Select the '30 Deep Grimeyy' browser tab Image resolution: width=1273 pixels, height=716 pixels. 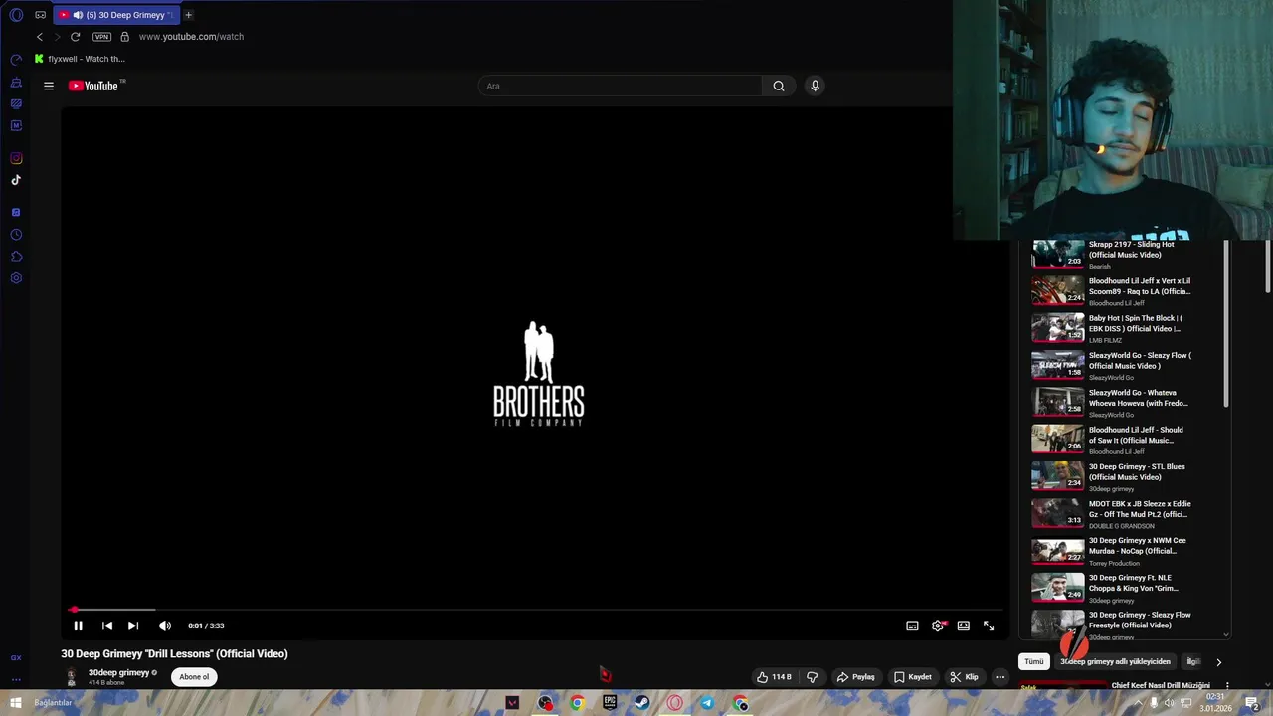(x=116, y=15)
